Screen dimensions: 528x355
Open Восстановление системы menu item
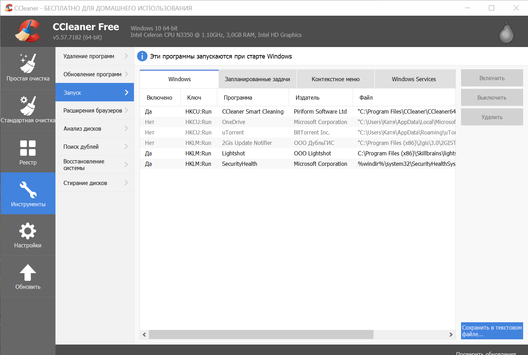coord(95,165)
